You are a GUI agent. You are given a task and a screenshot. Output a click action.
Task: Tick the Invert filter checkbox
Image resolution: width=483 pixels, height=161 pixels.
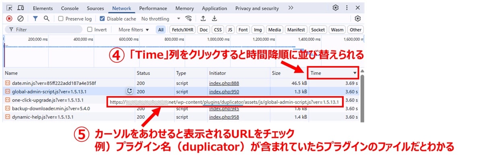[90, 30]
